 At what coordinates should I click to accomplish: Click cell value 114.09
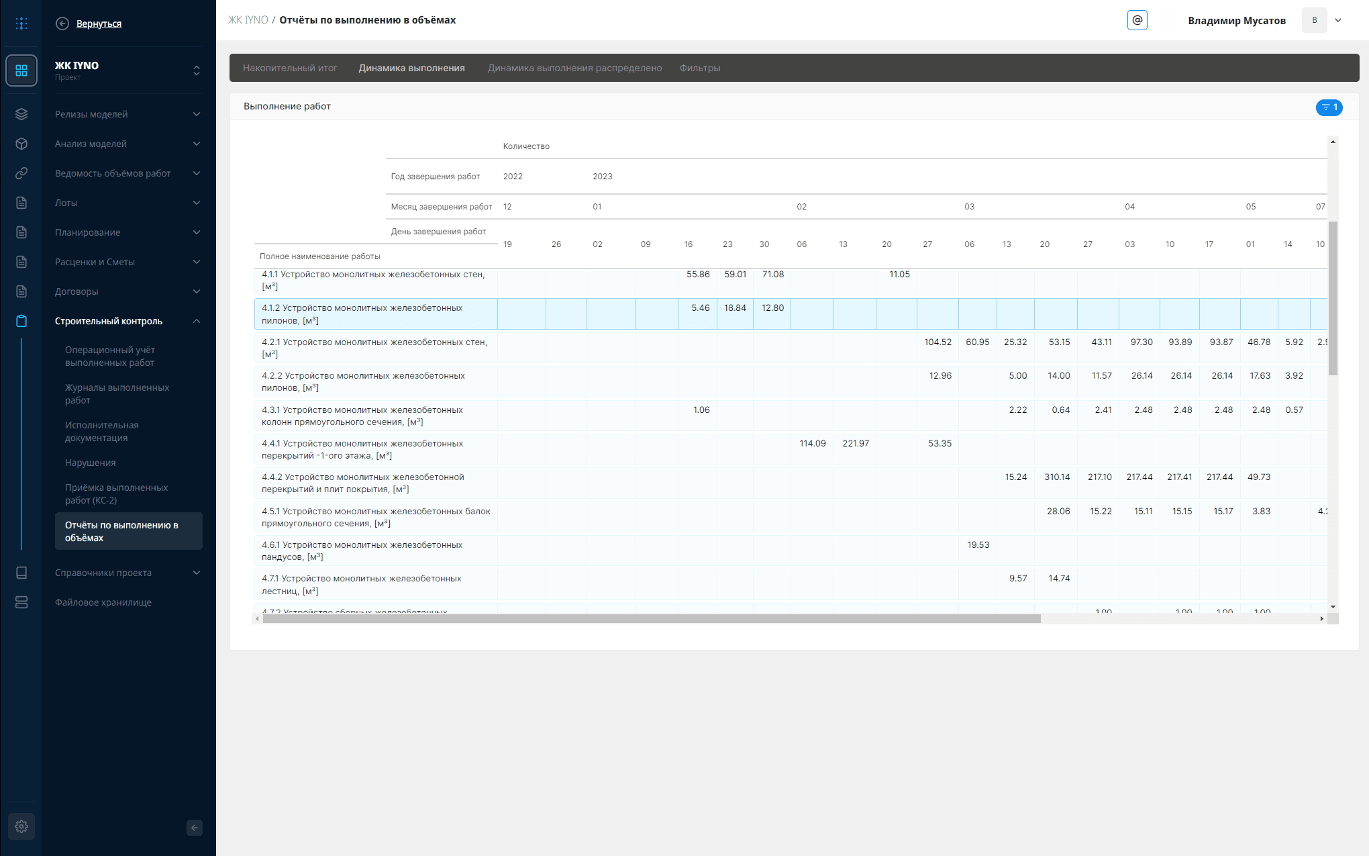(812, 444)
